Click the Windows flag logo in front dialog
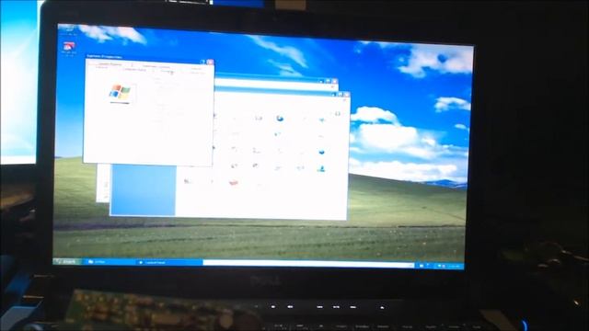 click(120, 92)
